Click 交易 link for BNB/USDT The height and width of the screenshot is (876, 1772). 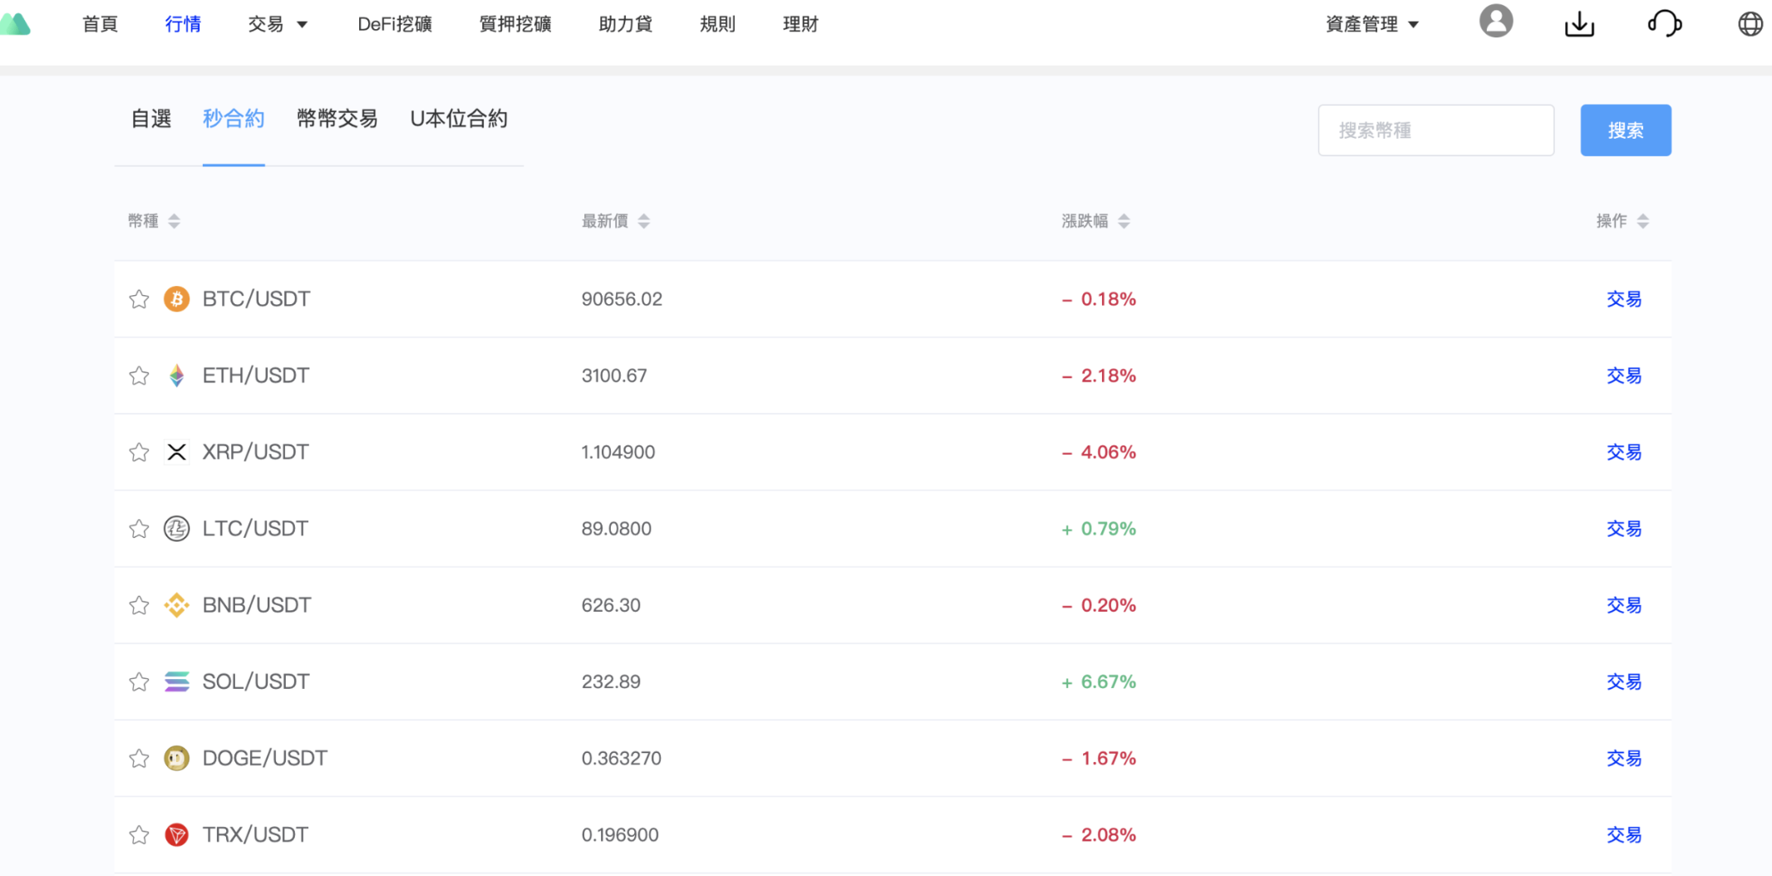[1624, 605]
